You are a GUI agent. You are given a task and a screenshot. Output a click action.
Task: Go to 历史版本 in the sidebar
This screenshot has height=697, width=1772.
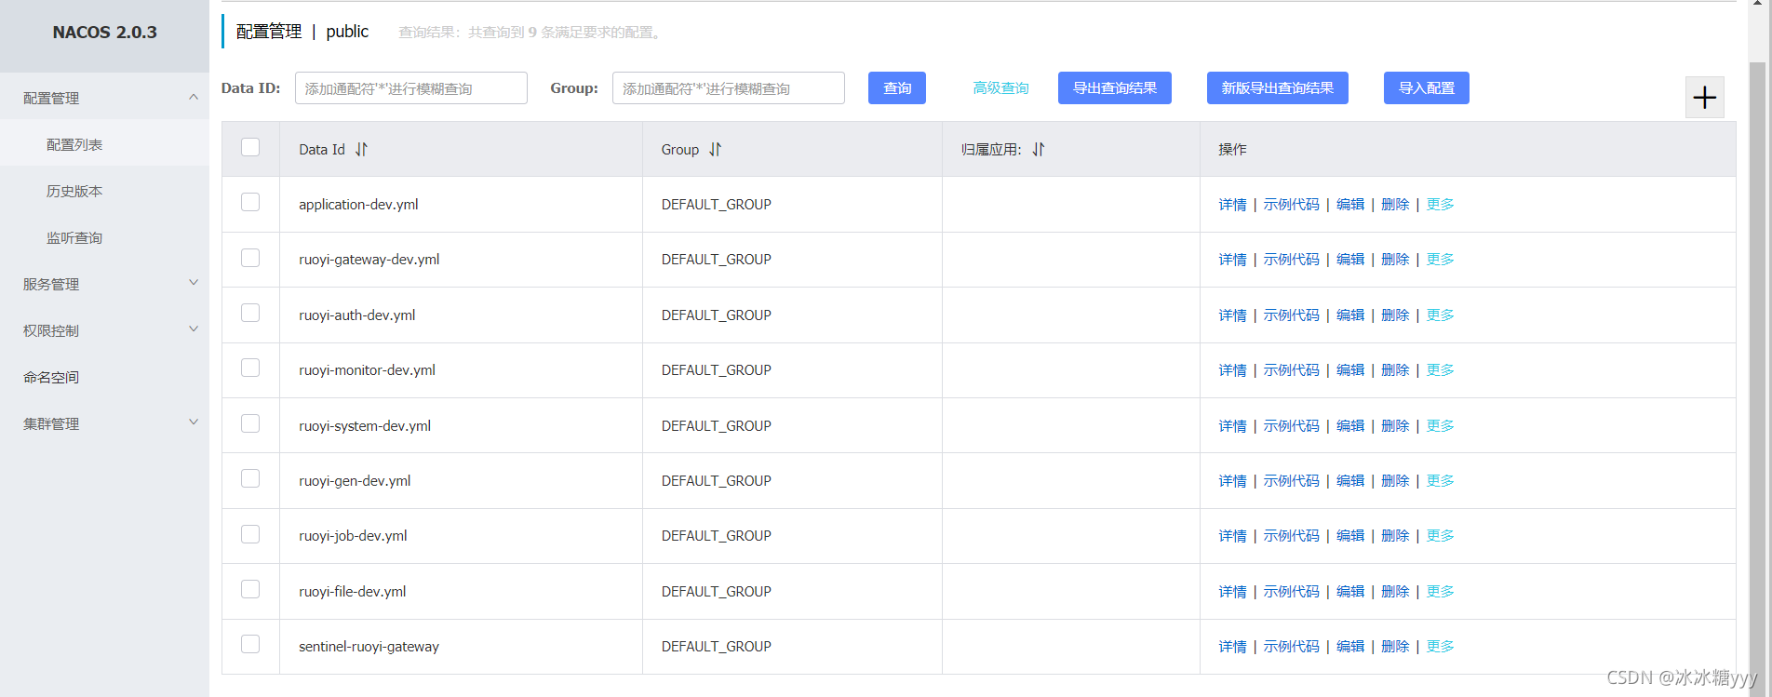click(x=74, y=191)
